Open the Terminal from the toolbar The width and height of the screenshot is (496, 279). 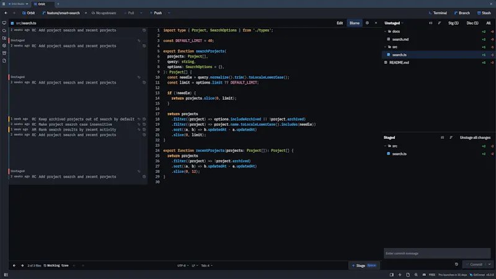point(438,13)
